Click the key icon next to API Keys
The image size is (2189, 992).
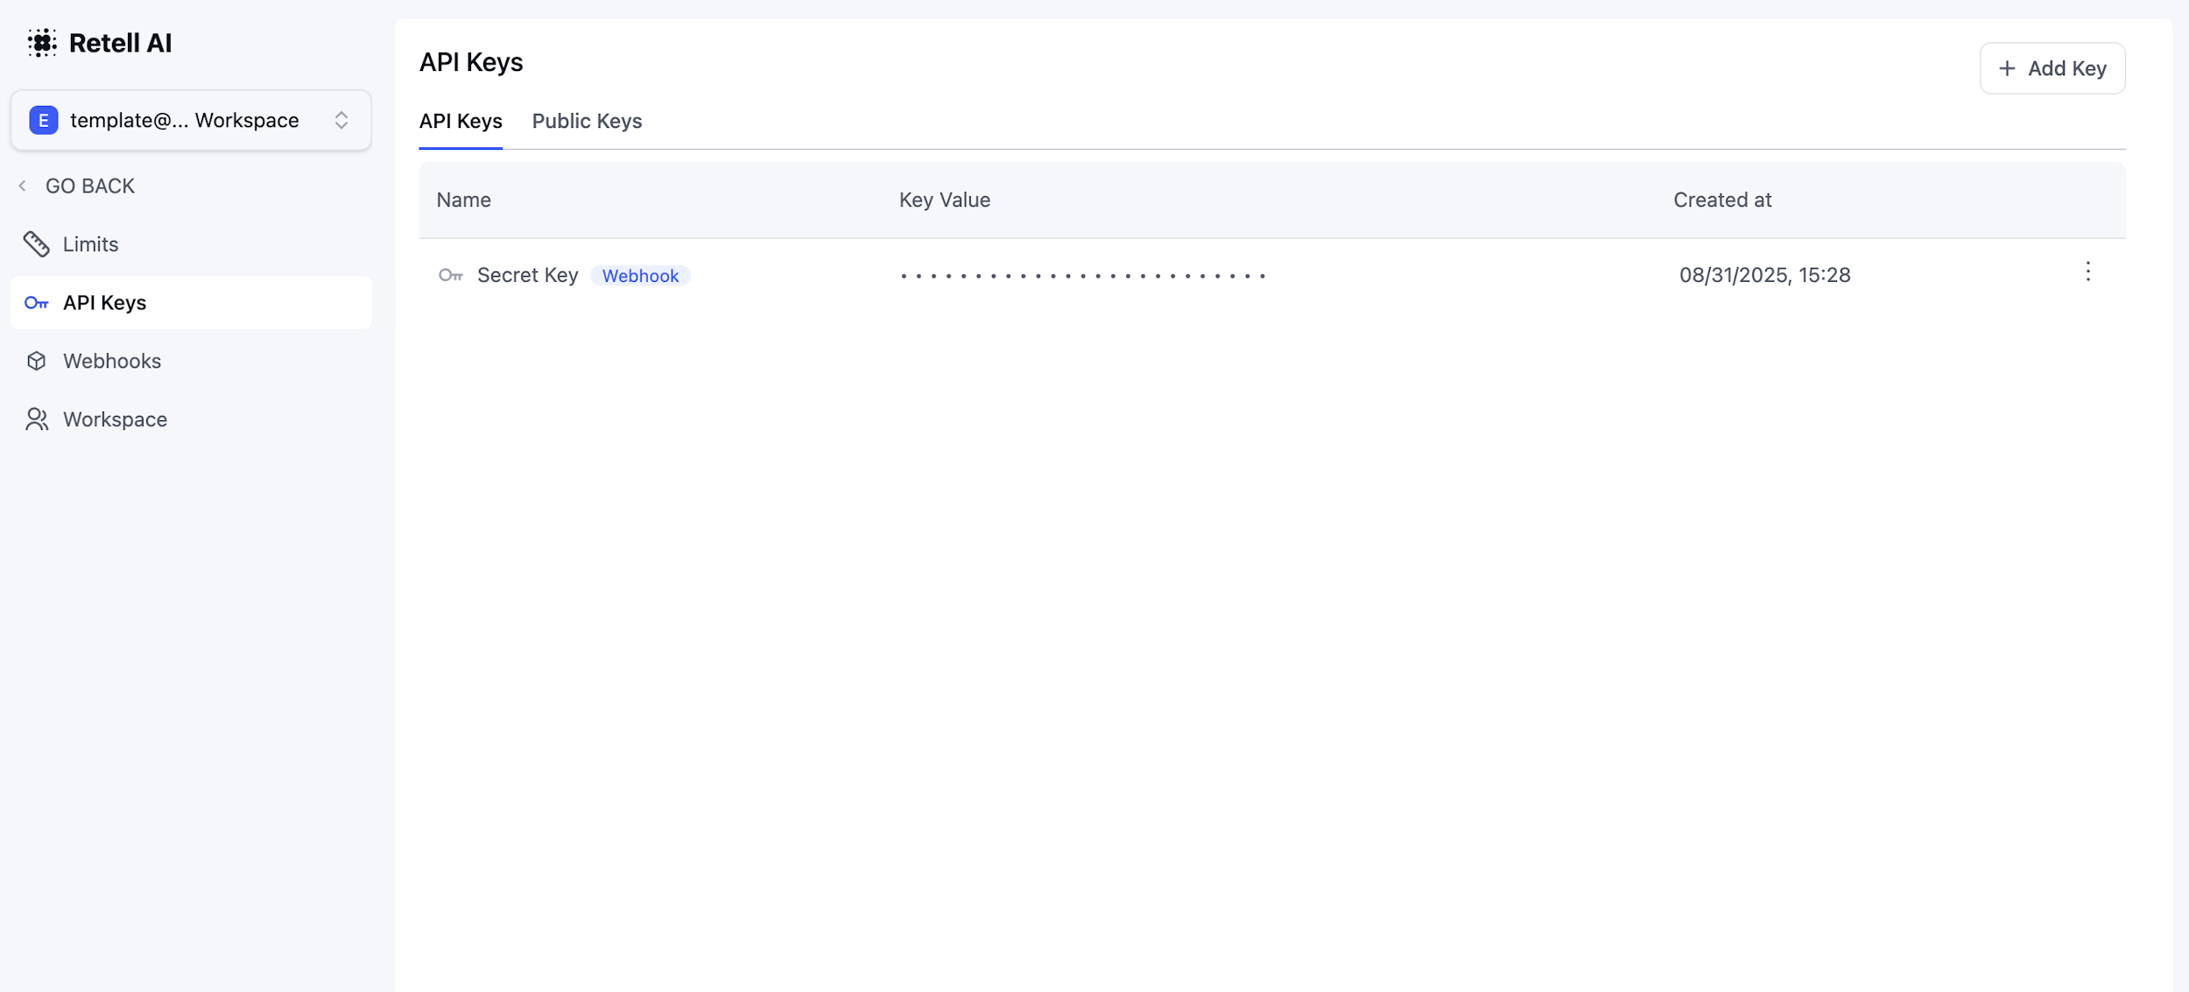[x=37, y=302]
